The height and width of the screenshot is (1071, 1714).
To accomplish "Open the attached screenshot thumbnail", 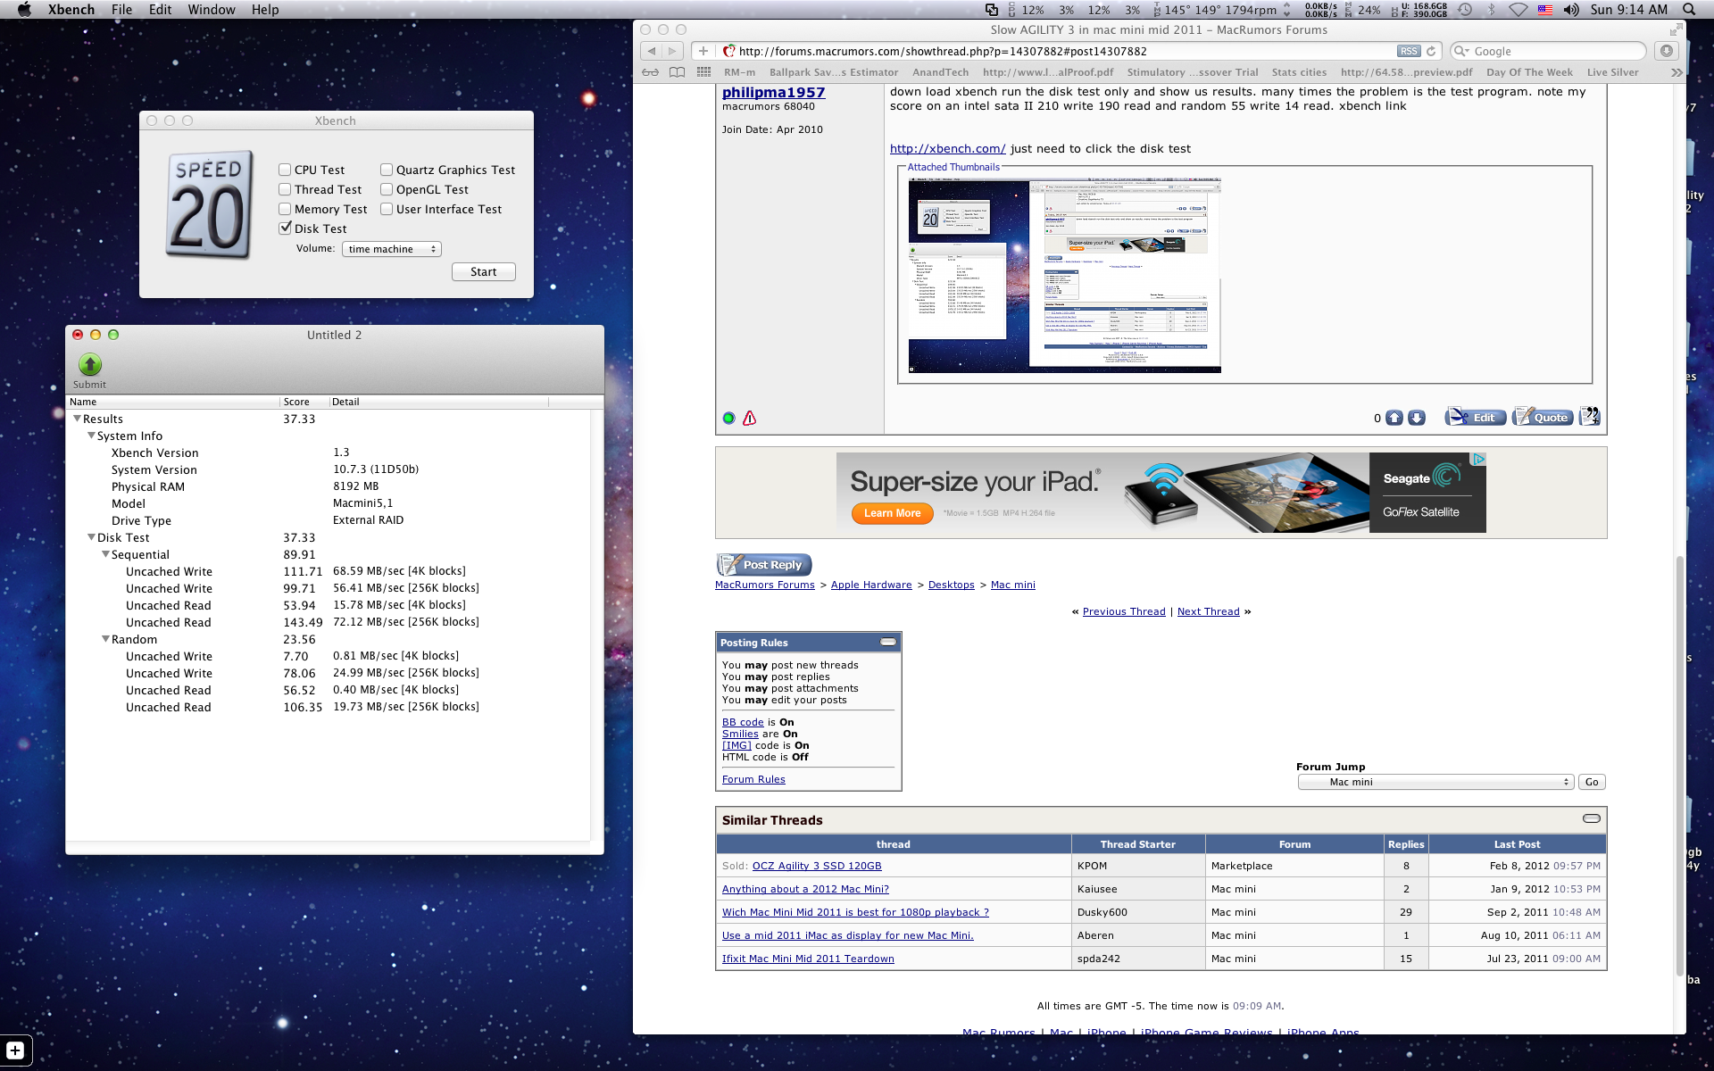I will [x=1064, y=275].
